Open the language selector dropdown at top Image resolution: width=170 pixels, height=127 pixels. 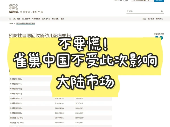coord(143,1)
